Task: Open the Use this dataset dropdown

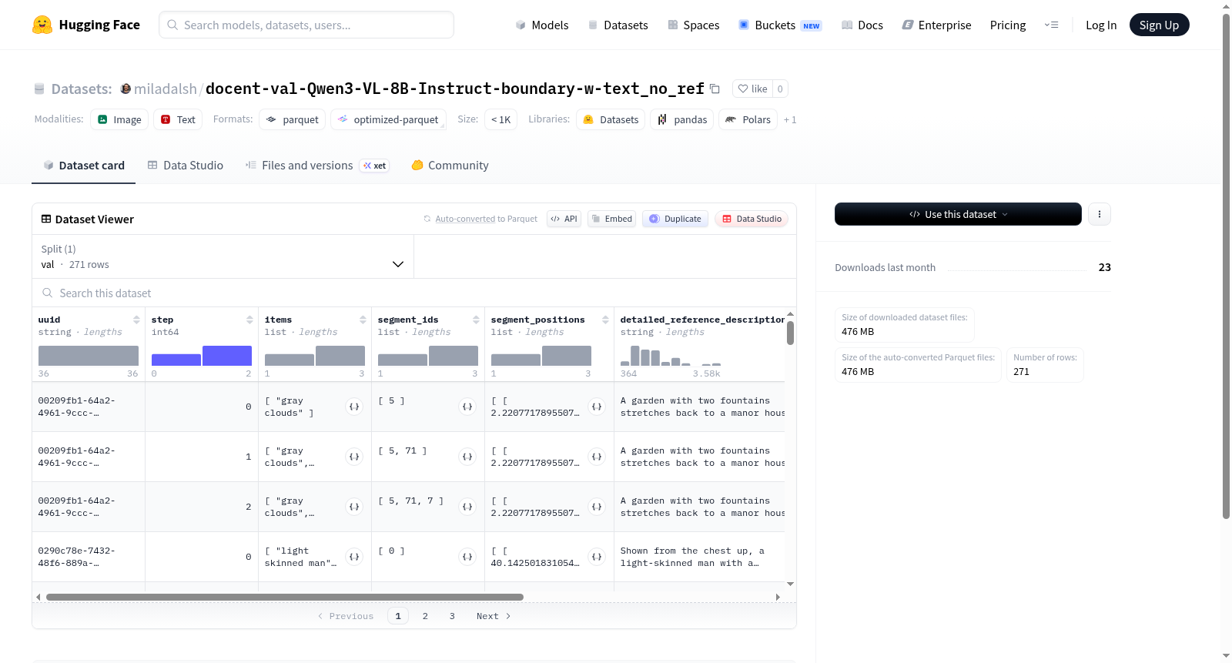Action: pos(958,214)
